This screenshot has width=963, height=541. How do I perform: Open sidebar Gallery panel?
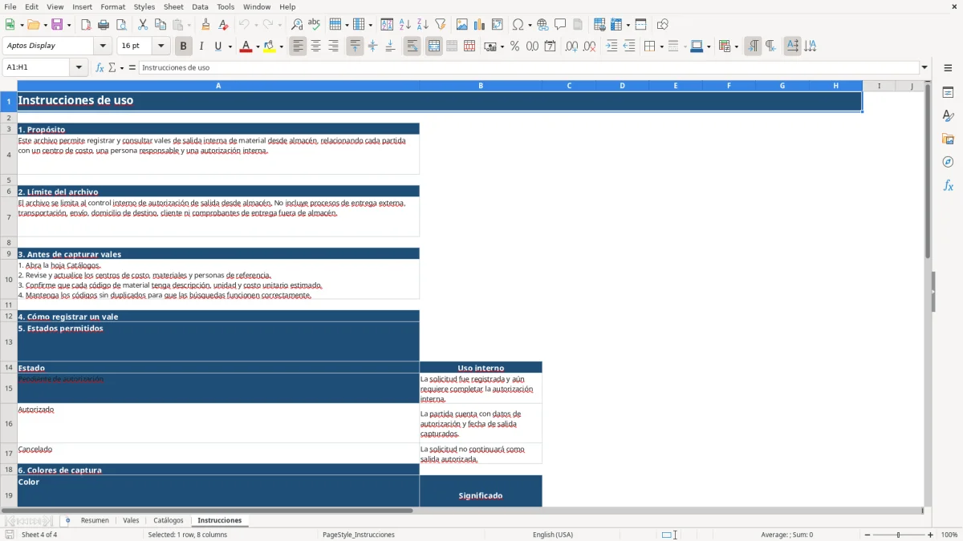(948, 139)
